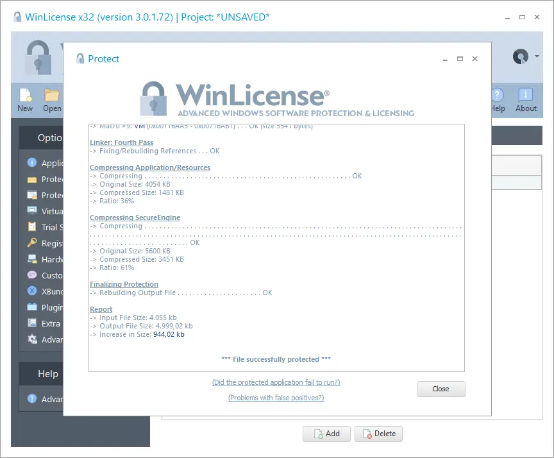Select the Plugins icon in sidebar
This screenshot has height=458, width=554.
click(32, 307)
